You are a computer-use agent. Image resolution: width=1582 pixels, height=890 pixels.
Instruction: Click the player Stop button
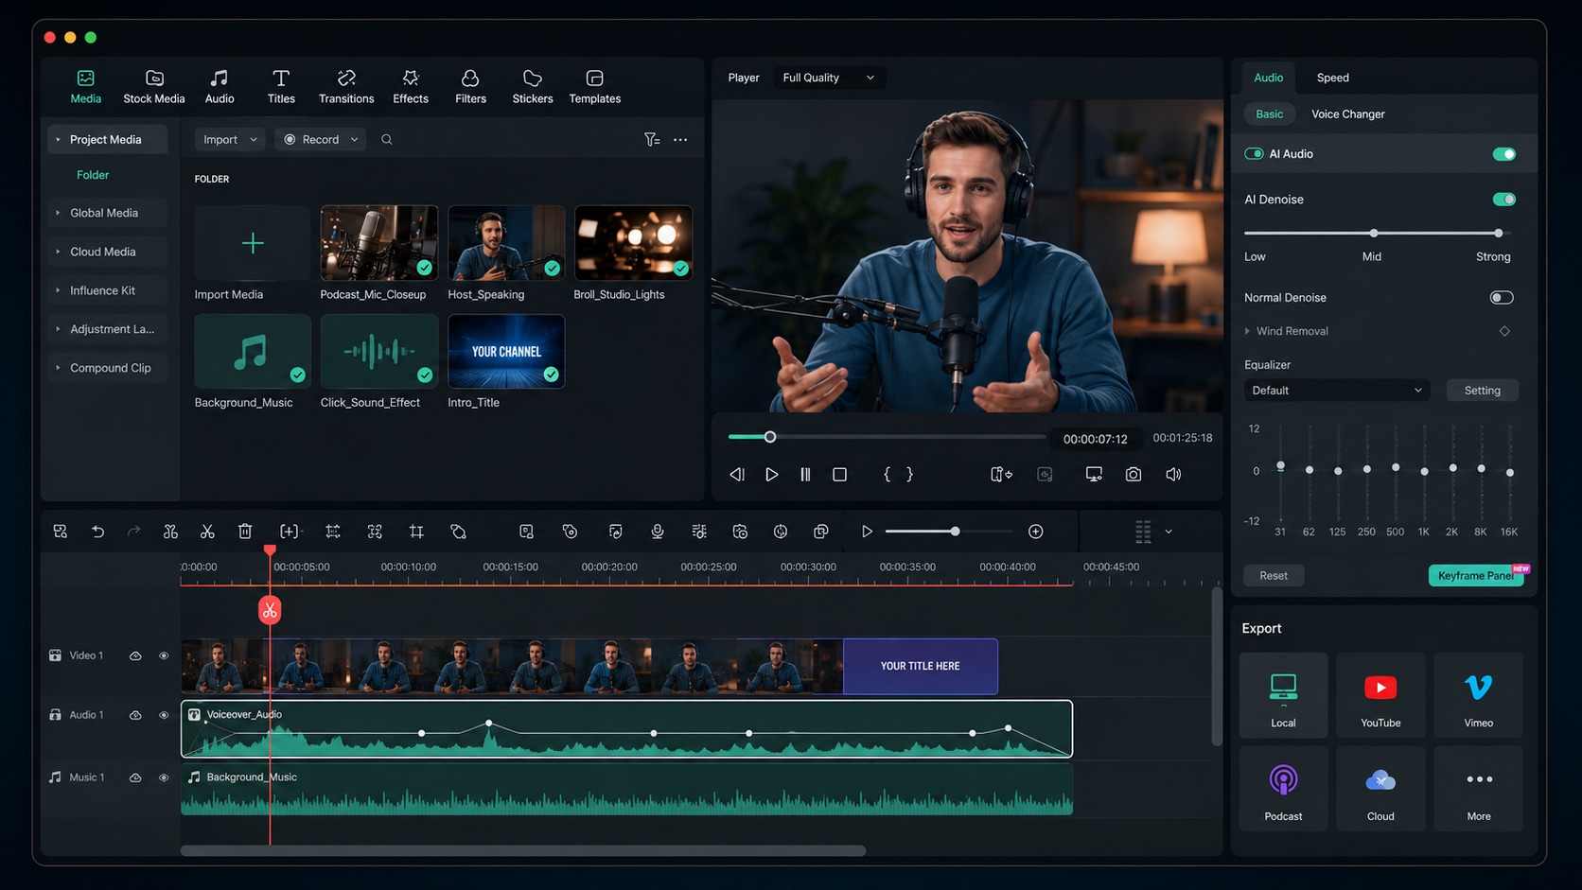click(839, 475)
